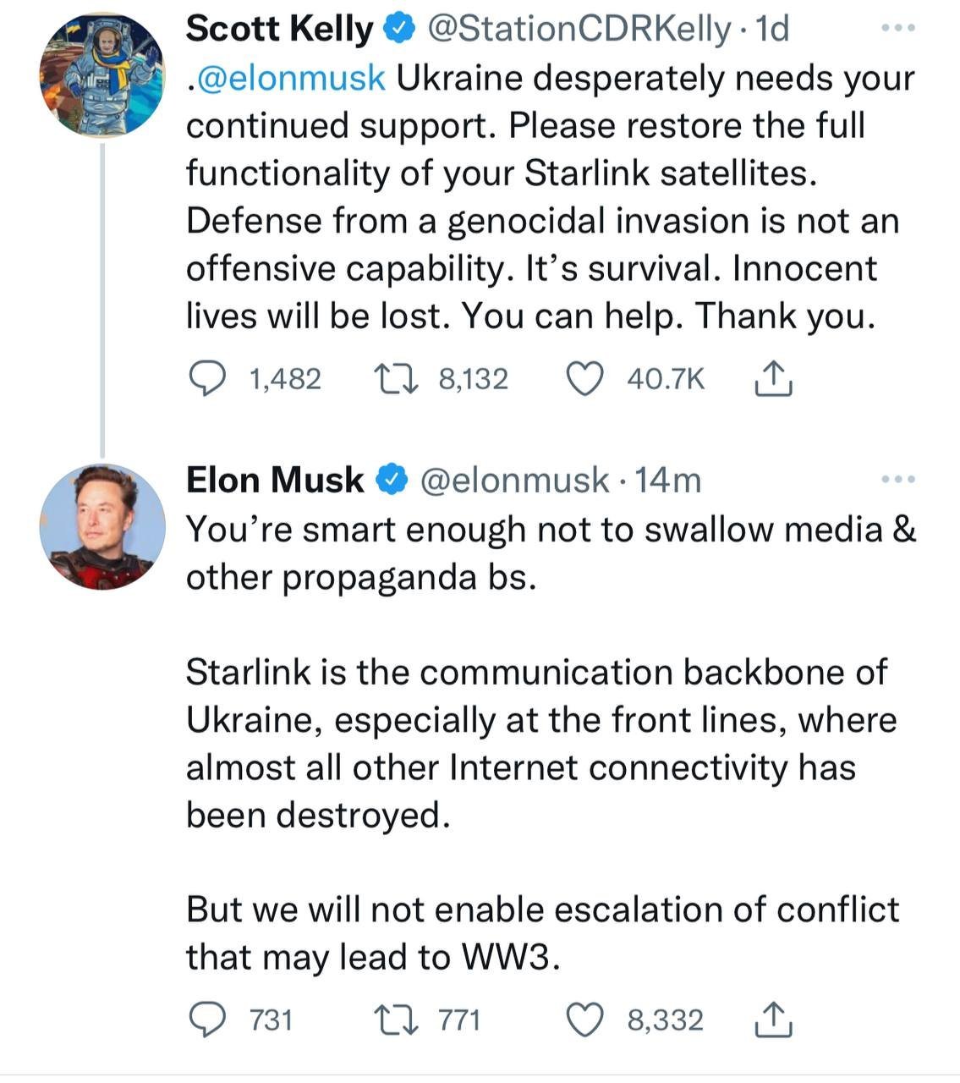
Task: Share Elon Musk's reply
Action: (x=772, y=1020)
